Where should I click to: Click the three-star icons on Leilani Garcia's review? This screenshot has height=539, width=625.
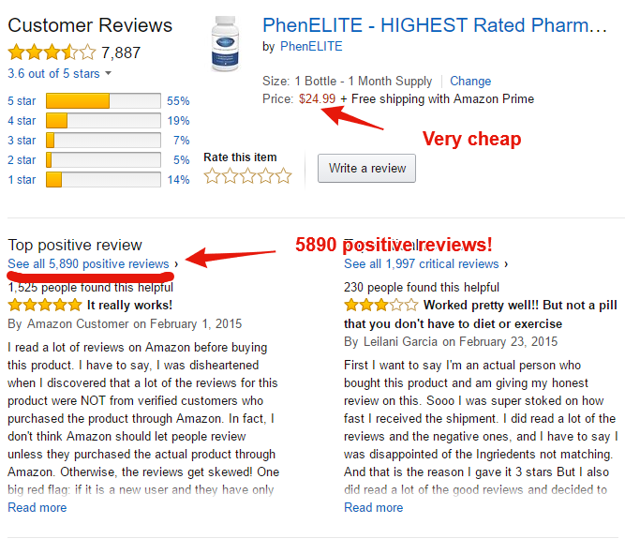click(381, 305)
